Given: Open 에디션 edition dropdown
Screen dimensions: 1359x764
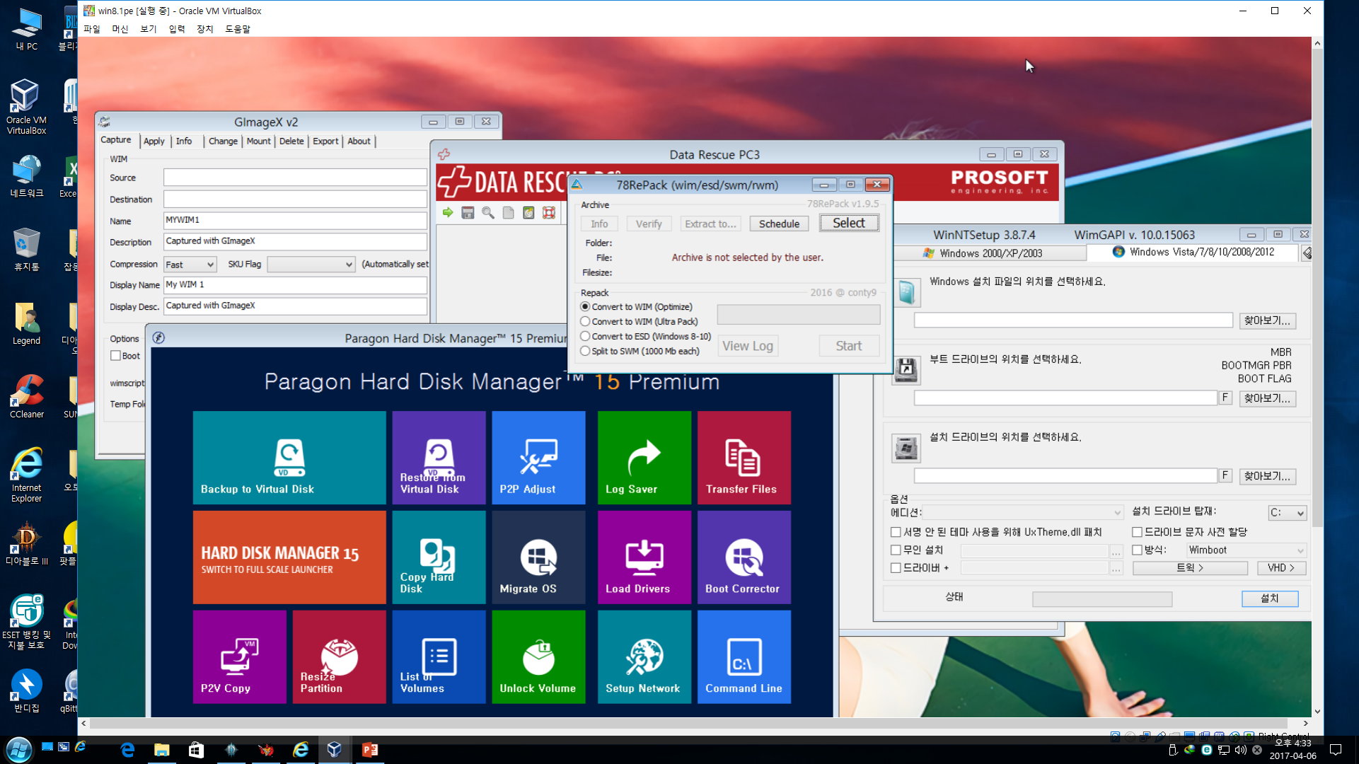Looking at the screenshot, I should 1022,512.
